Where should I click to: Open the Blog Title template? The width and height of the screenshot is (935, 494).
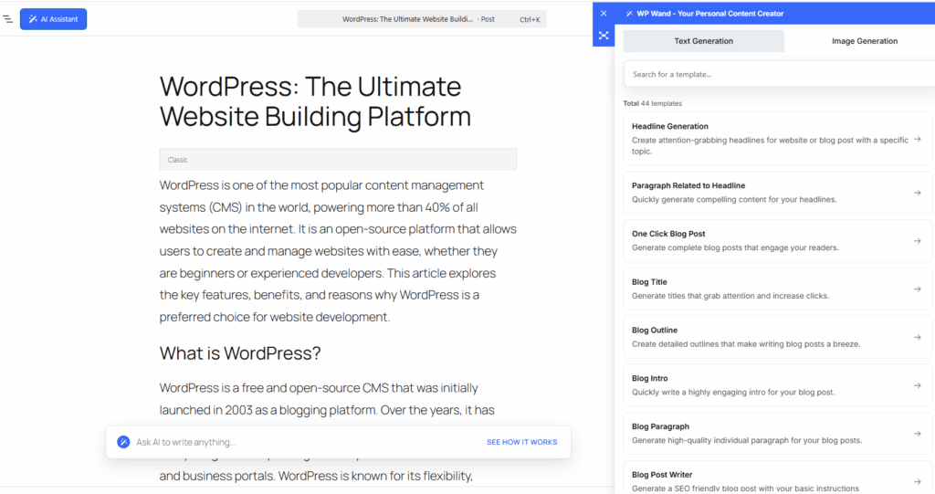pyautogui.click(x=778, y=289)
